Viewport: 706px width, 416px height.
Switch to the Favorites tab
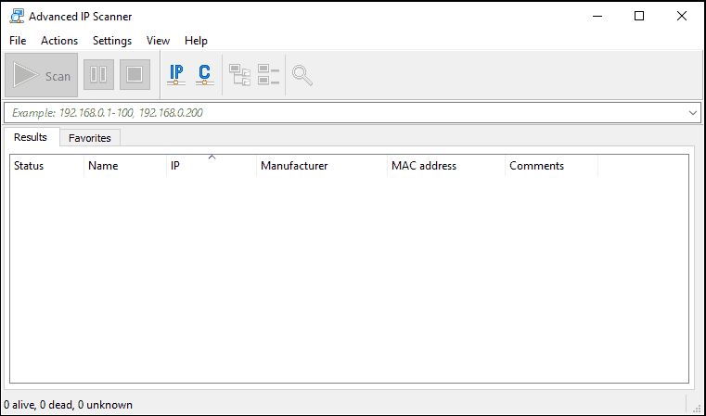pyautogui.click(x=90, y=138)
